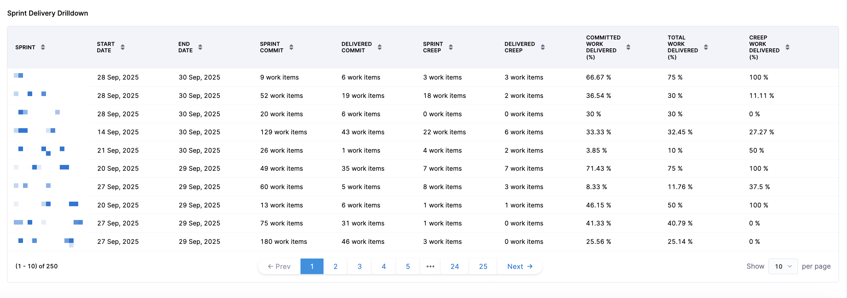
Task: Click the Next page button
Action: [519, 266]
